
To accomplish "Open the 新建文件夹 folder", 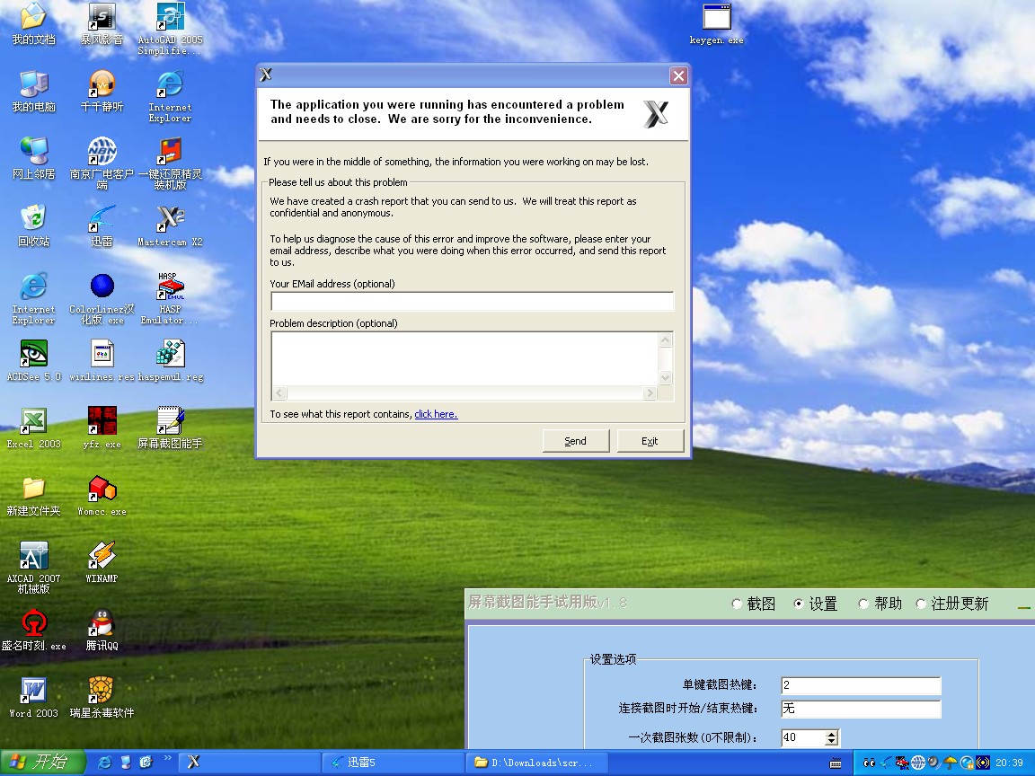I will [33, 496].
